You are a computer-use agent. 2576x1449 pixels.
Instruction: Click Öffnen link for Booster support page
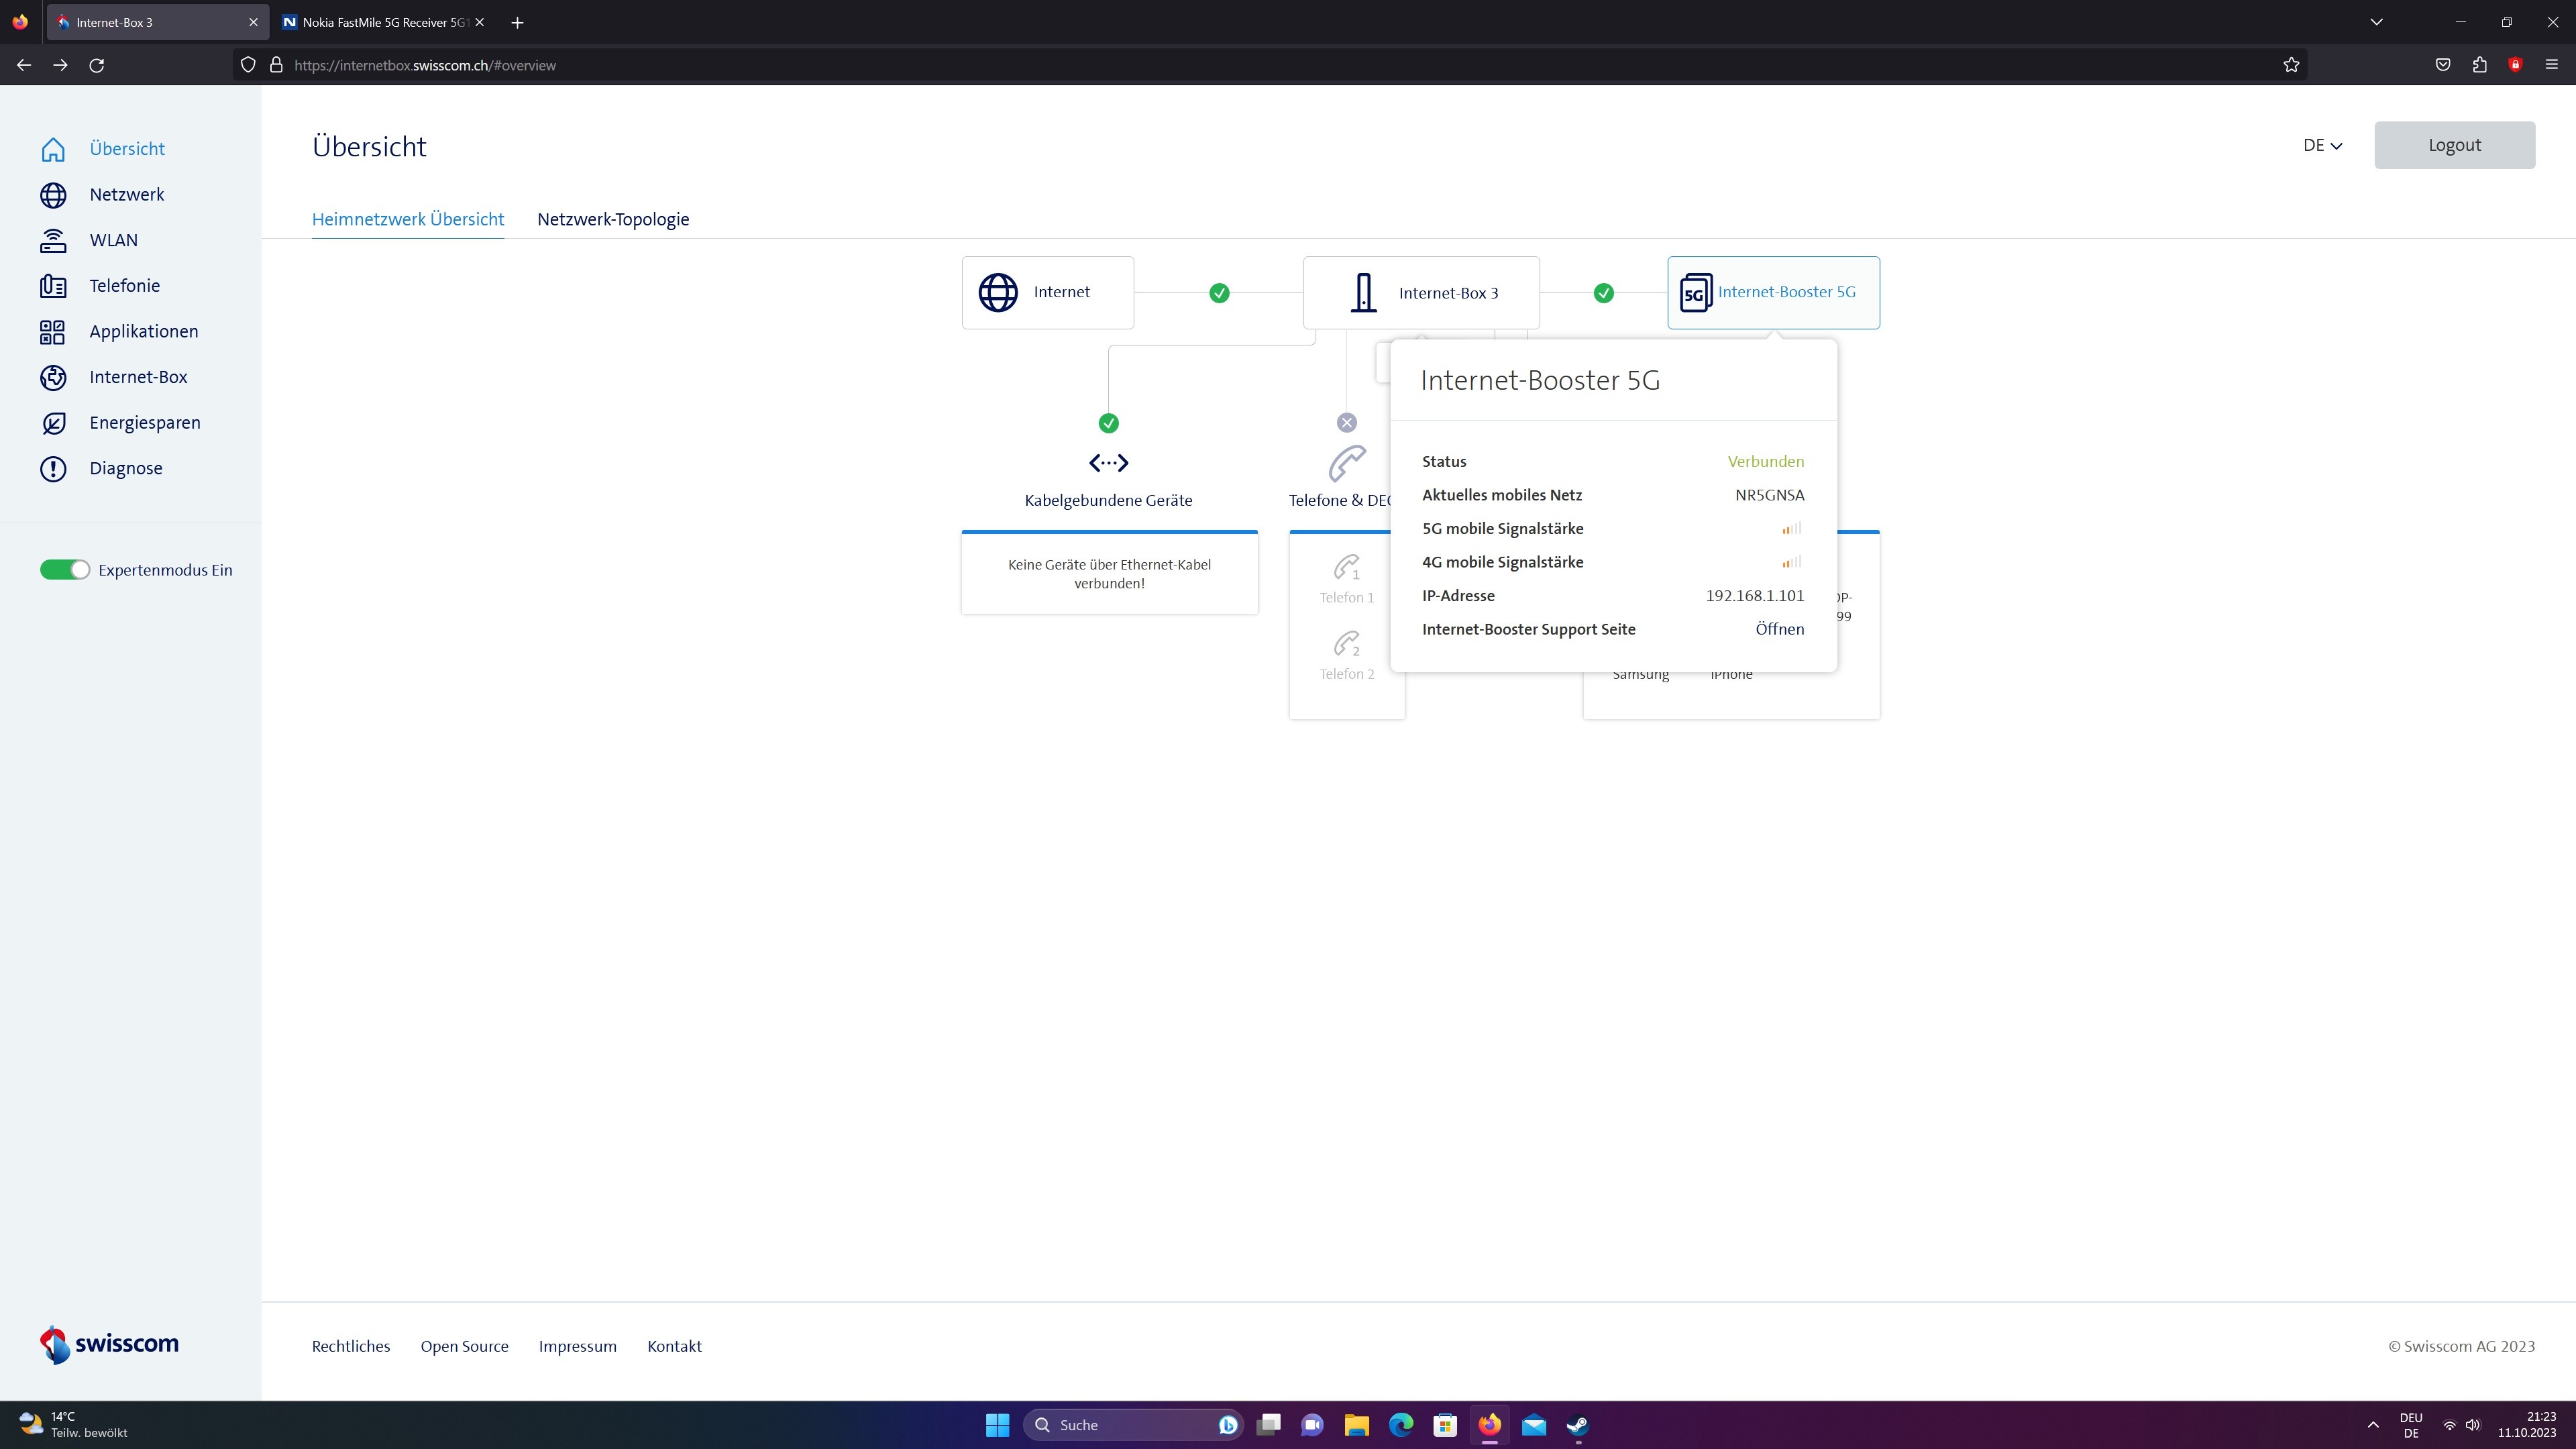[x=1779, y=629]
